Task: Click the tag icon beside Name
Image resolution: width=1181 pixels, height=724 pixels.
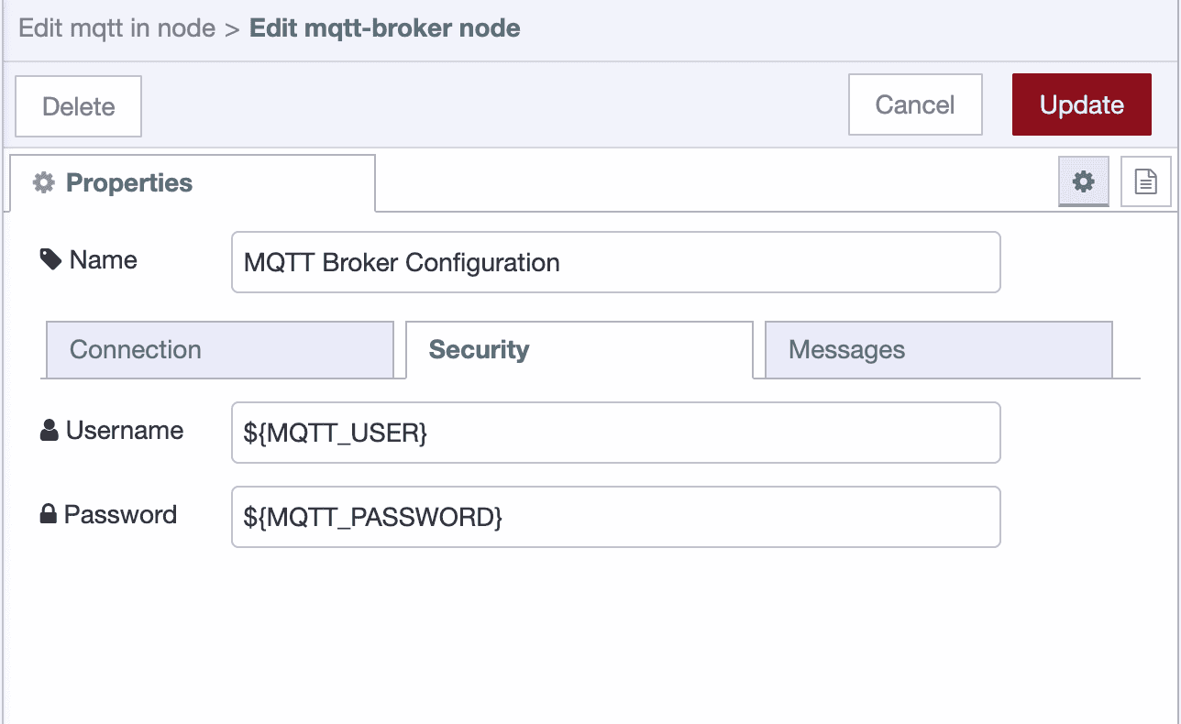Action: pos(50,258)
